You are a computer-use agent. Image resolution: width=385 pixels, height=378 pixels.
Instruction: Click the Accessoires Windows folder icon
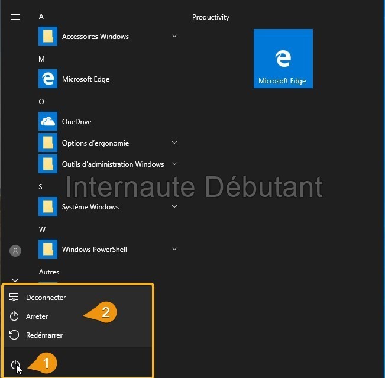[48, 36]
